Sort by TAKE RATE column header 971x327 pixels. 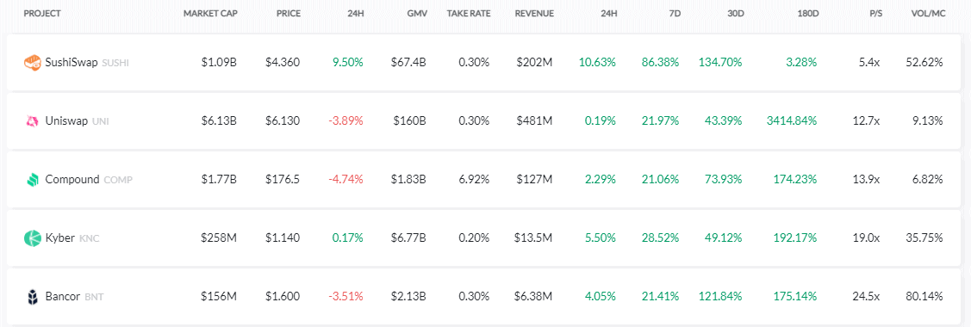pos(468,13)
